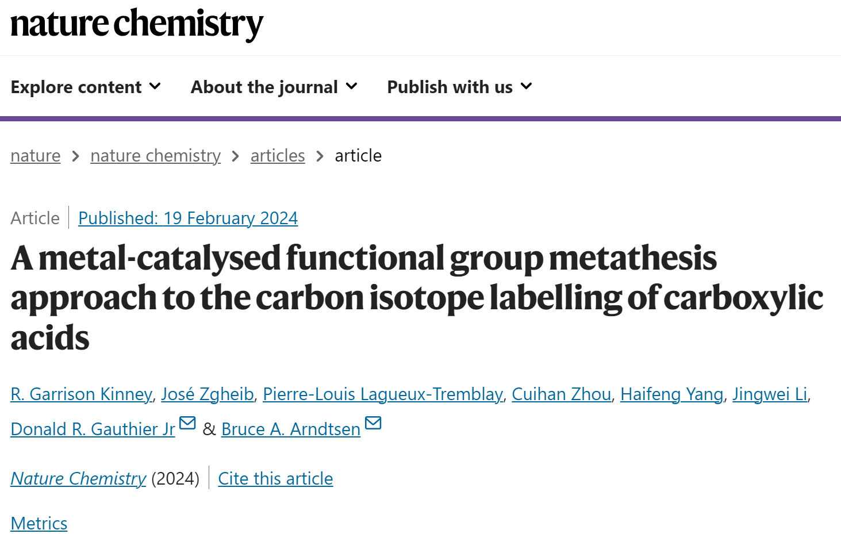Expand the Explore content dropdown
841x549 pixels.
86,87
